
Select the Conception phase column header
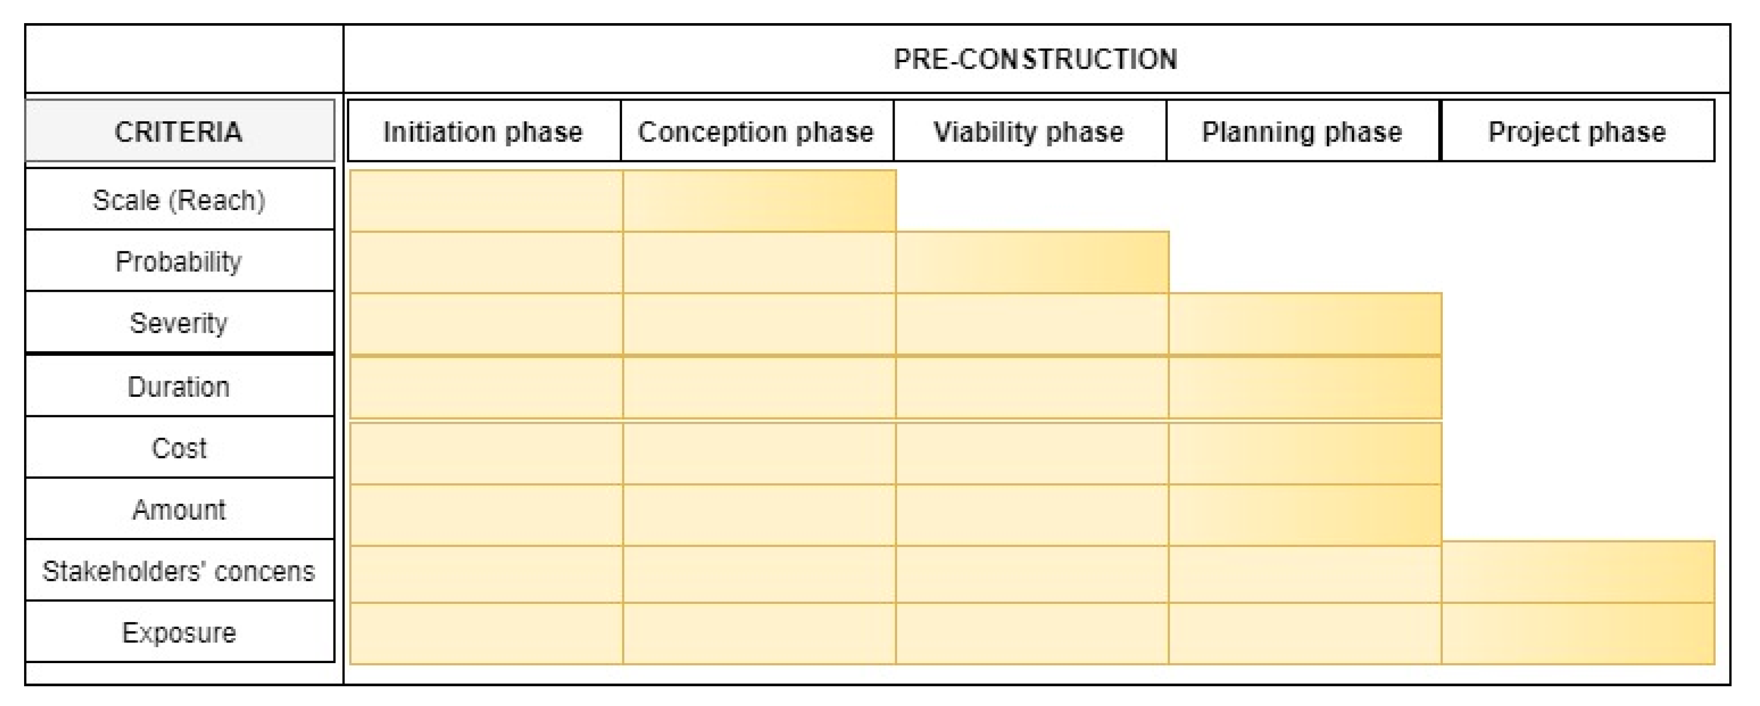[756, 131]
